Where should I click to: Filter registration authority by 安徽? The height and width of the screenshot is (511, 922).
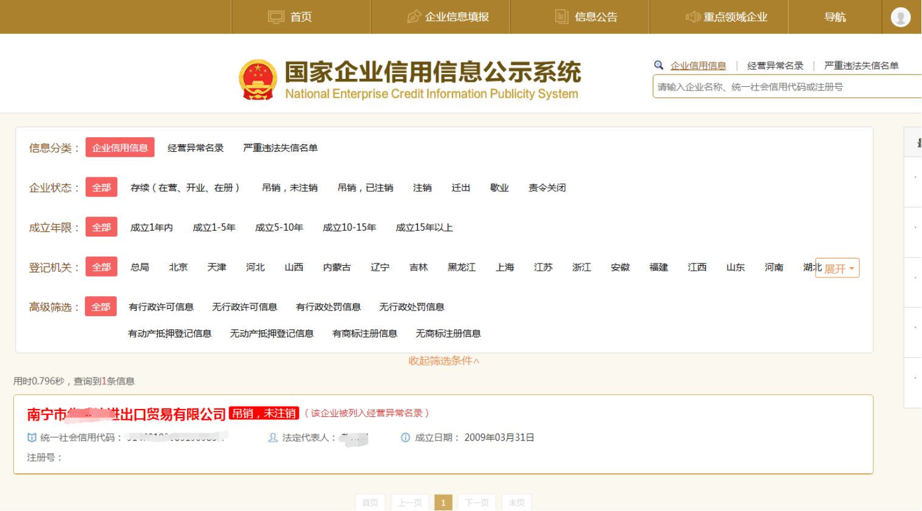(620, 267)
